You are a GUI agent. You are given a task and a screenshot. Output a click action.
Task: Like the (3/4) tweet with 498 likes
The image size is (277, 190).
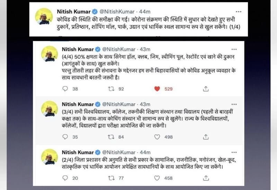tap(157, 137)
